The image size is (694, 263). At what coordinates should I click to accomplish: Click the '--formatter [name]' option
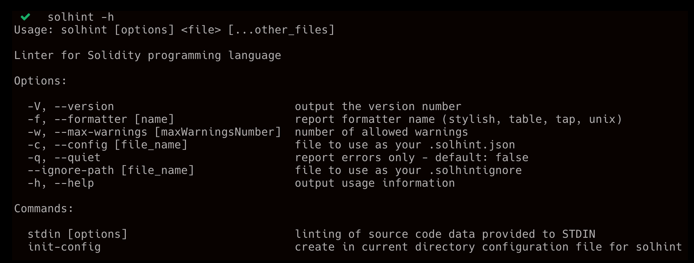tap(114, 119)
